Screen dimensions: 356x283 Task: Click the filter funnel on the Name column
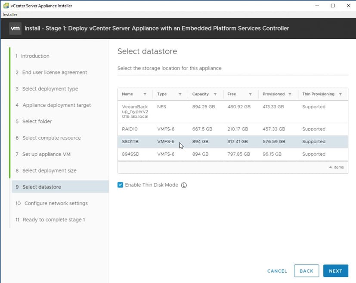tap(144, 94)
